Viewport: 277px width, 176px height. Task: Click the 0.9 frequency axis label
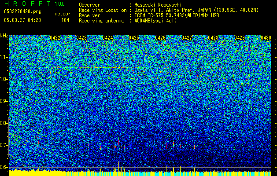4,101
